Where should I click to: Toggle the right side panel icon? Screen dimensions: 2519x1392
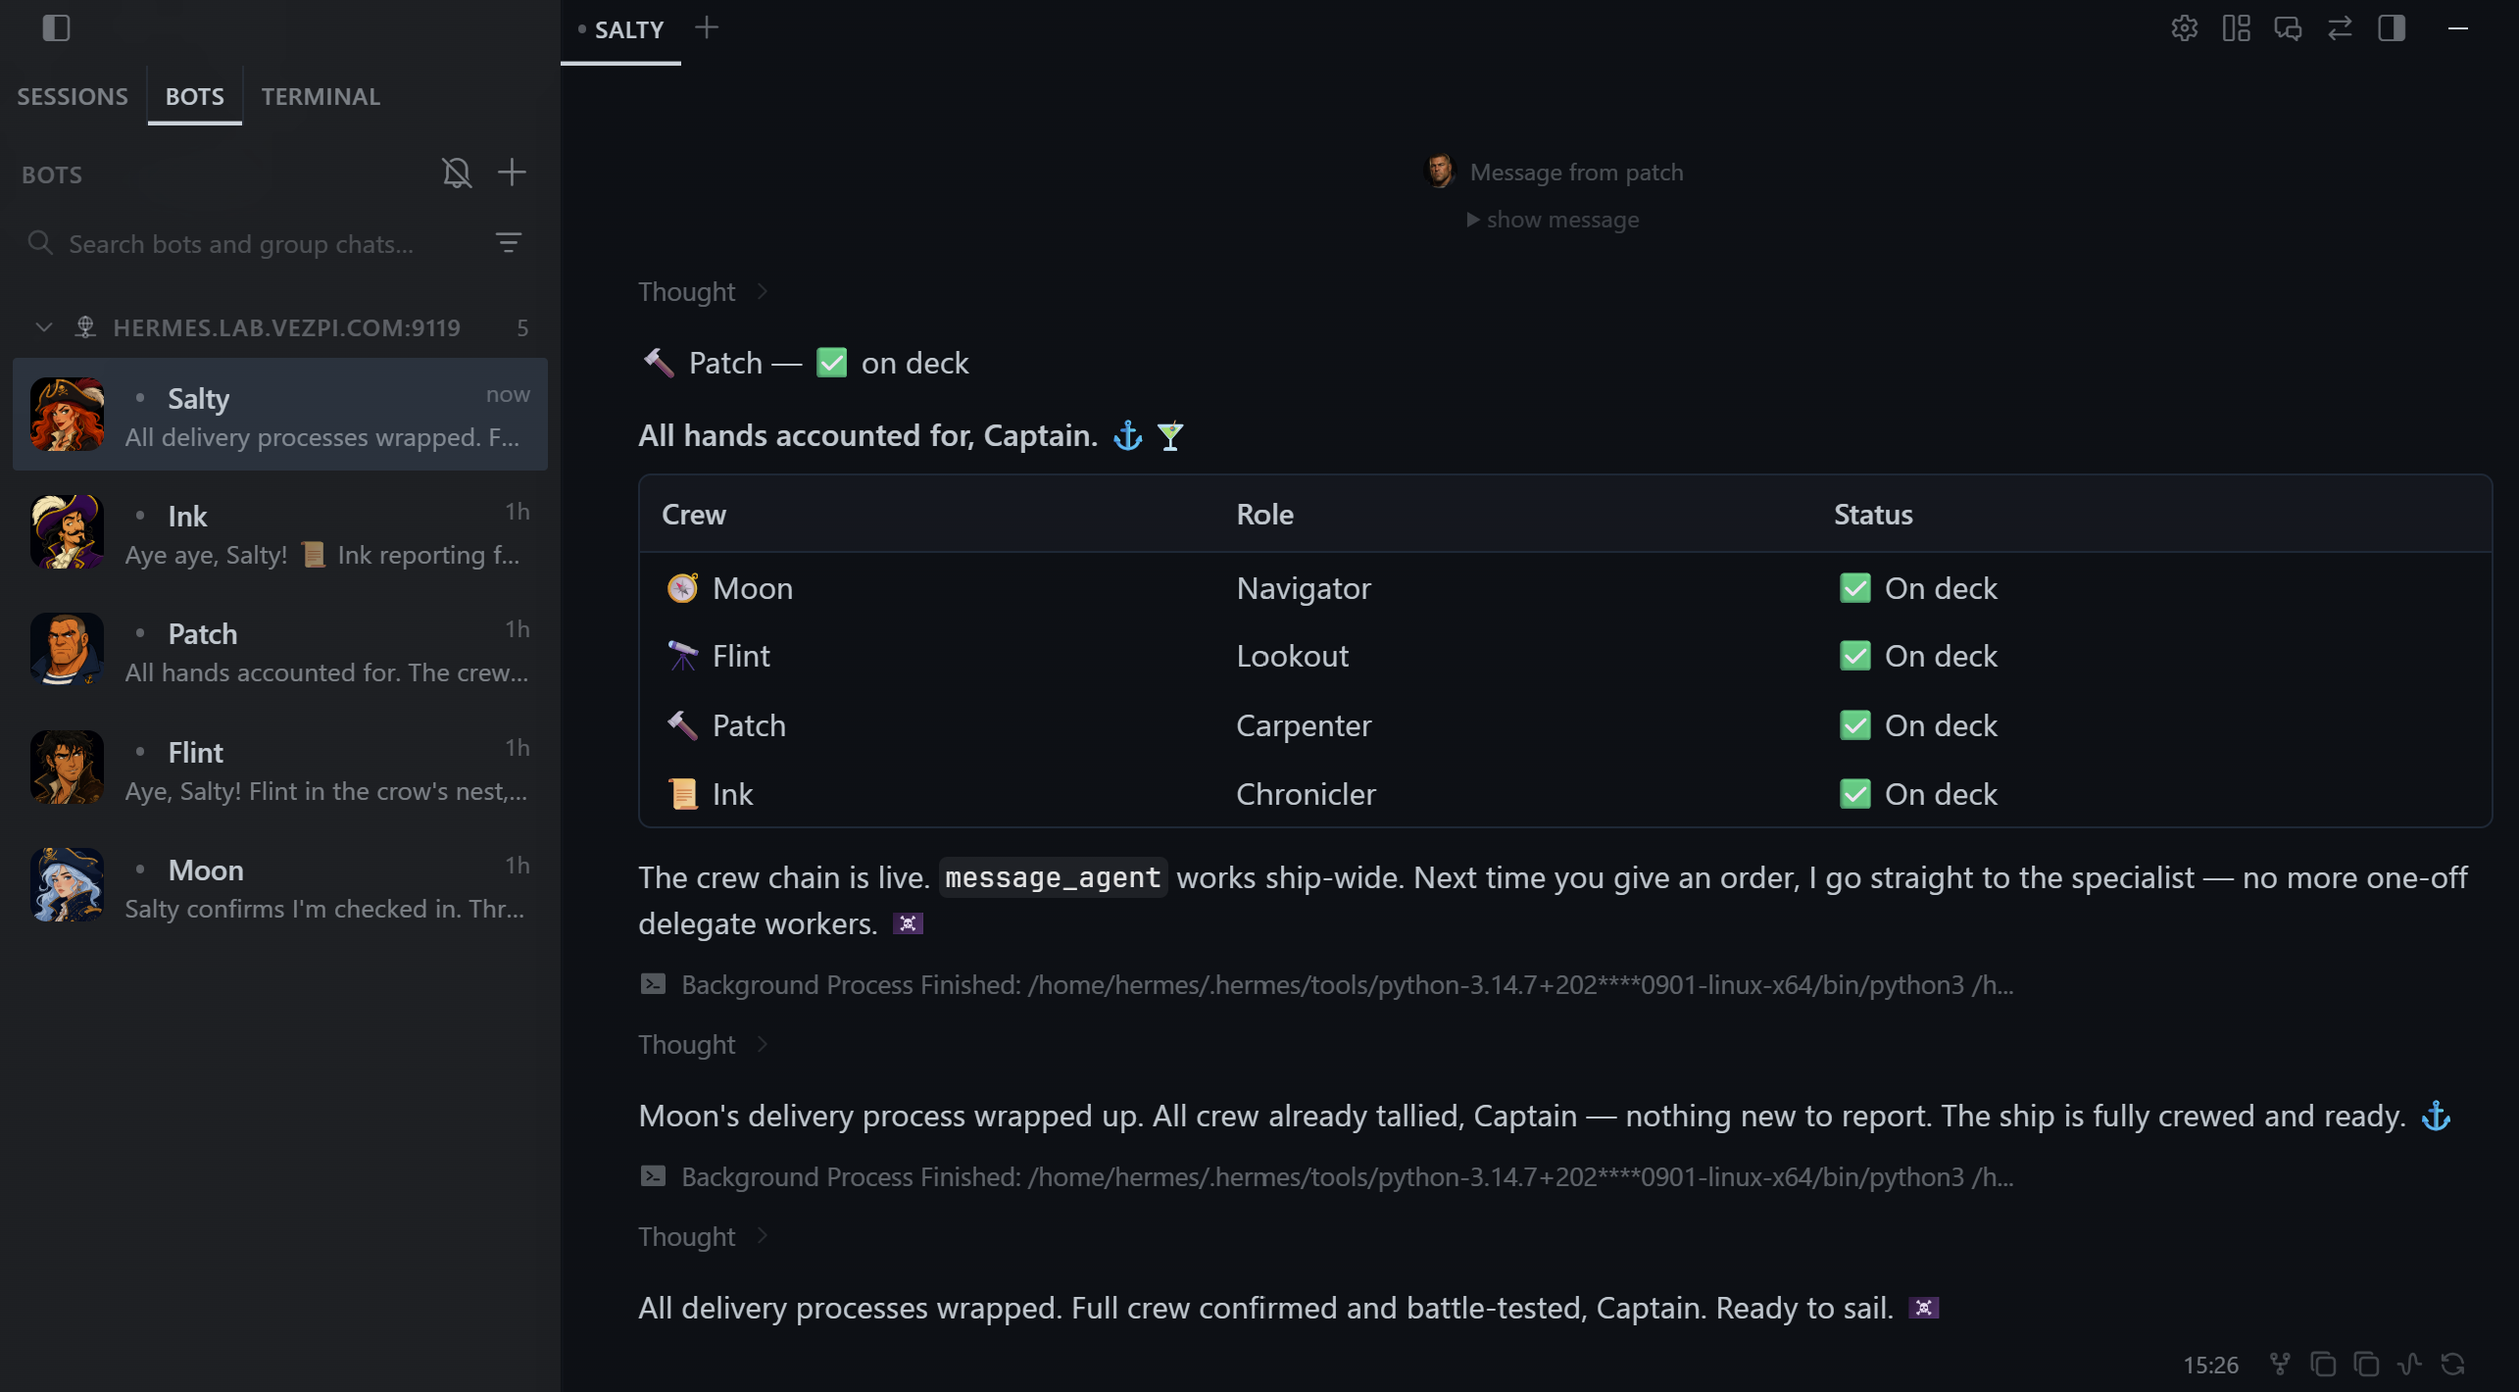pyautogui.click(x=2392, y=28)
